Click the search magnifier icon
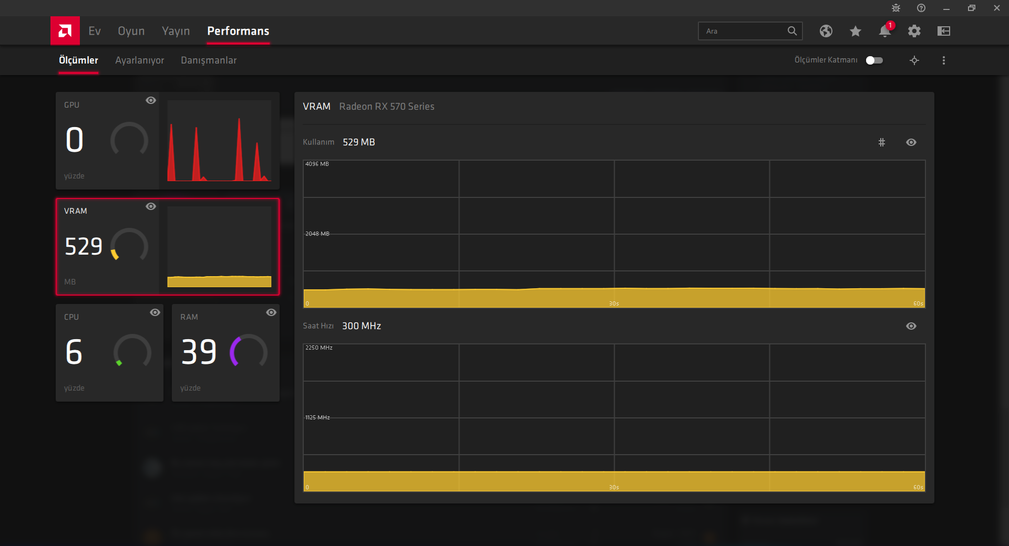Image resolution: width=1009 pixels, height=546 pixels. [792, 31]
